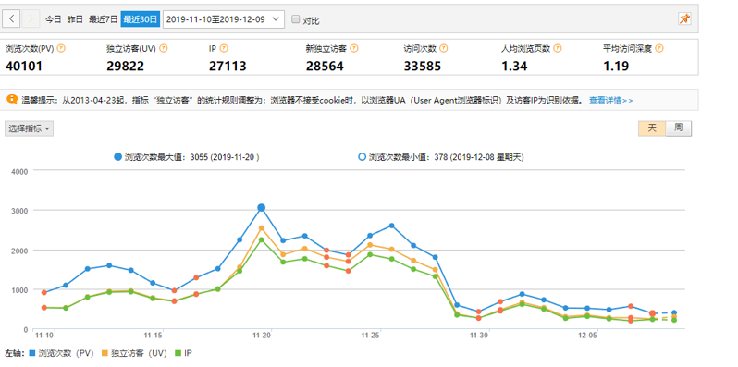Click the IP count 27113
The width and height of the screenshot is (738, 367).
[x=228, y=67]
